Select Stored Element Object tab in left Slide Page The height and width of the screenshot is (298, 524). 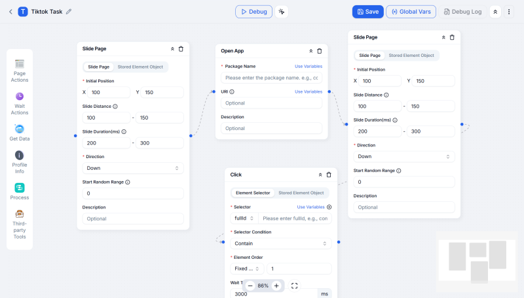point(141,67)
